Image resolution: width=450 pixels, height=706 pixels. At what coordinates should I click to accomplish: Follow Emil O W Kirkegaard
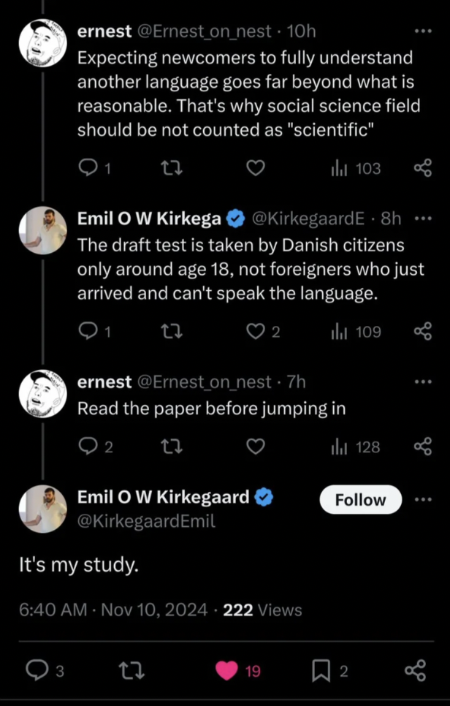tap(360, 500)
